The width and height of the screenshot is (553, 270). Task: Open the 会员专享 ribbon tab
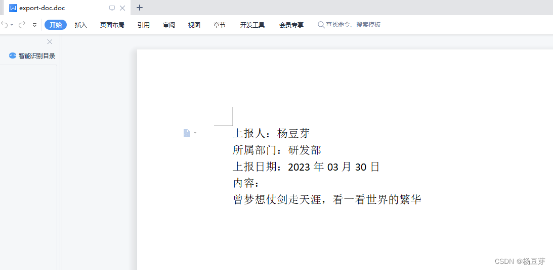pos(291,25)
